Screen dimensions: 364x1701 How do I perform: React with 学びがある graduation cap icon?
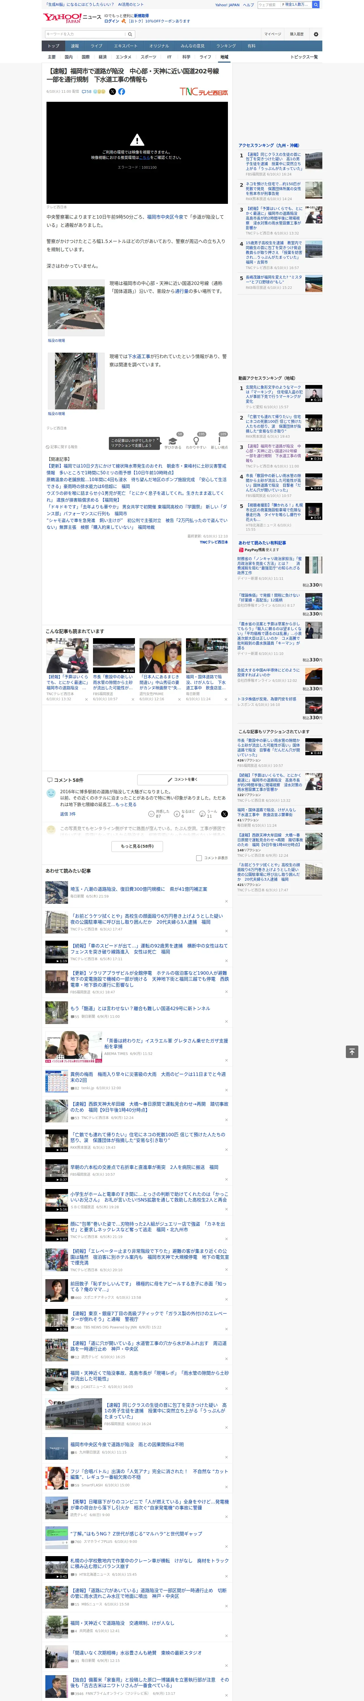(x=173, y=441)
